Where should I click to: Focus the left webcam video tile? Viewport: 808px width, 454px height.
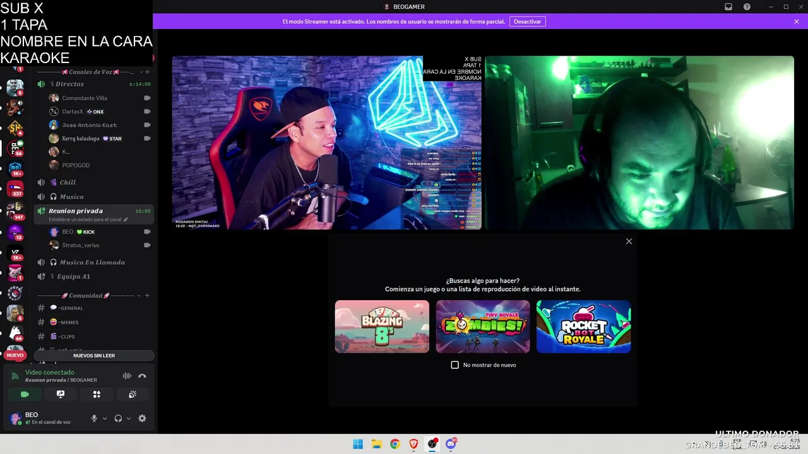point(327,143)
